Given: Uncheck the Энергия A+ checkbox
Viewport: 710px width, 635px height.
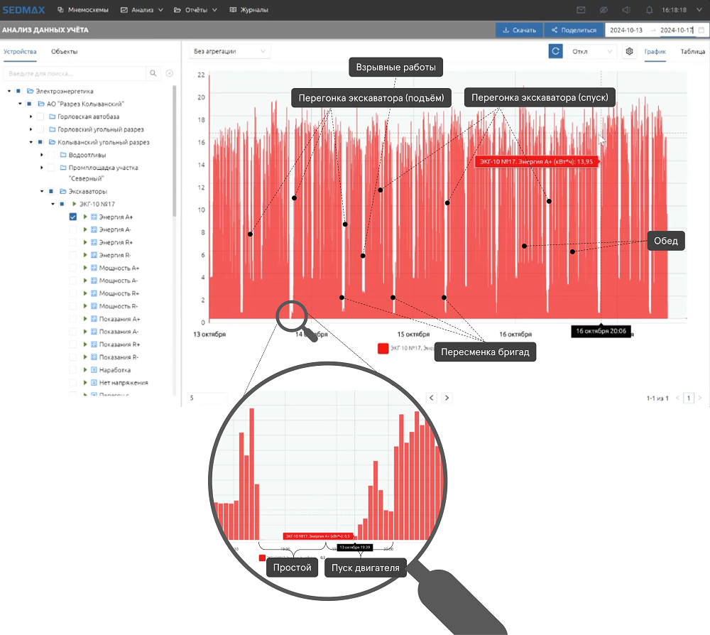Looking at the screenshot, I should click(73, 217).
